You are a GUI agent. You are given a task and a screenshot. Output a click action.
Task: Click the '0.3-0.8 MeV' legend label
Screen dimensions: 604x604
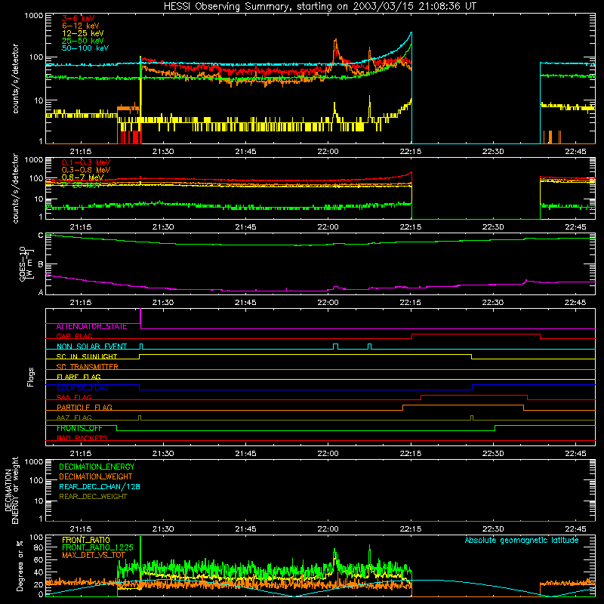point(86,170)
